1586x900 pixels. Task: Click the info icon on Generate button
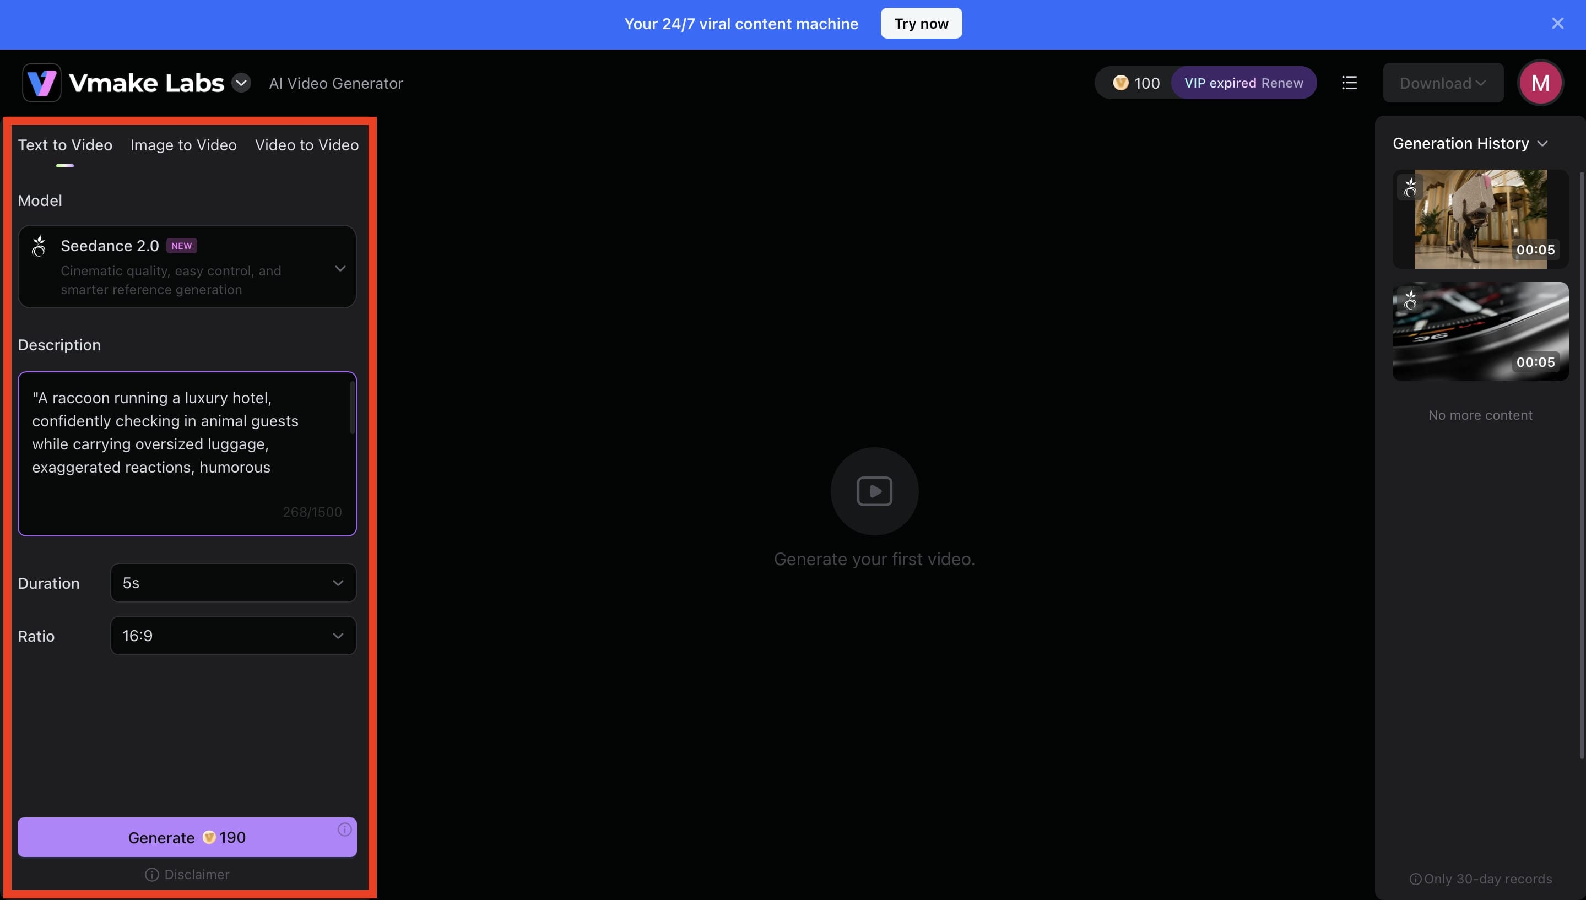click(x=344, y=829)
